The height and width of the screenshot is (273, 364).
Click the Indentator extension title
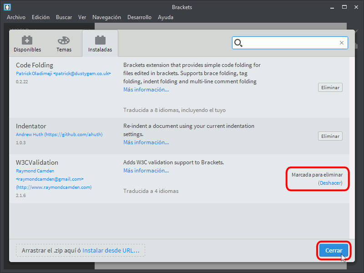click(x=31, y=126)
